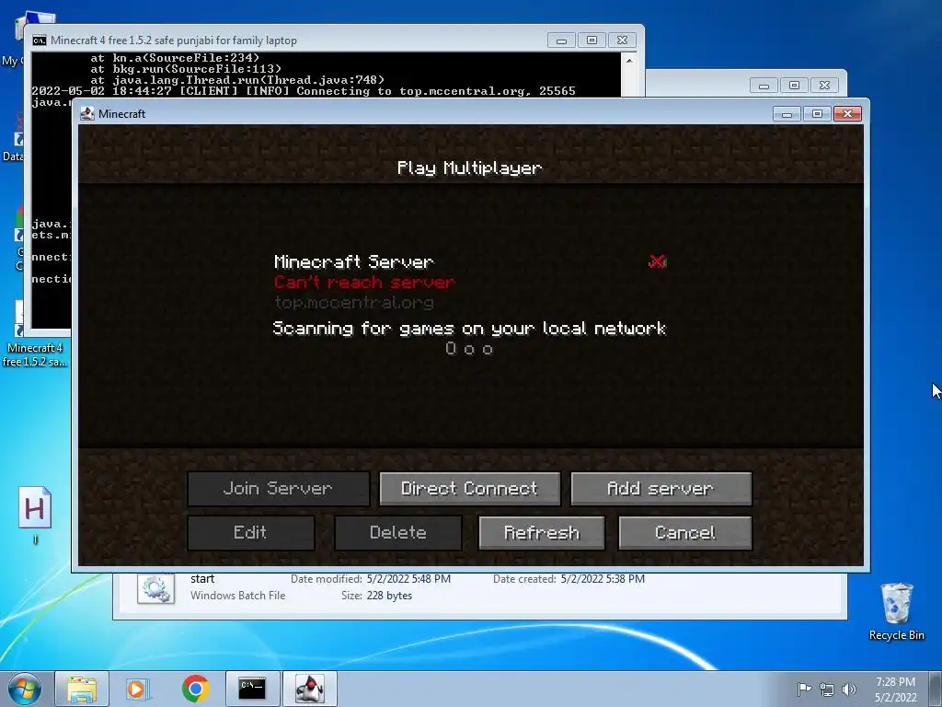Minimize the background Explorer window
942x707 pixels.
(x=764, y=86)
